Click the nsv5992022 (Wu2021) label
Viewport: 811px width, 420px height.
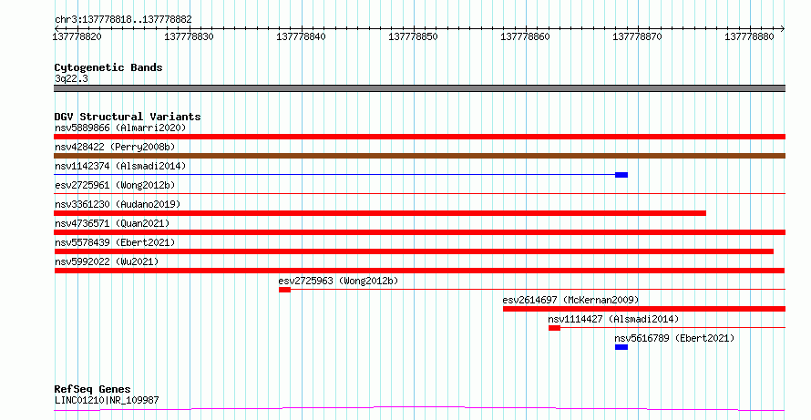click(x=107, y=261)
